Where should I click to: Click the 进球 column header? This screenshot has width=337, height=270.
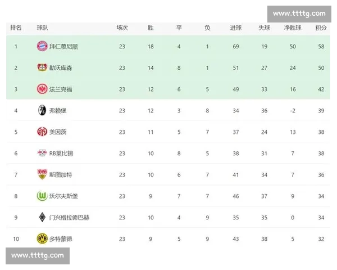click(x=236, y=28)
